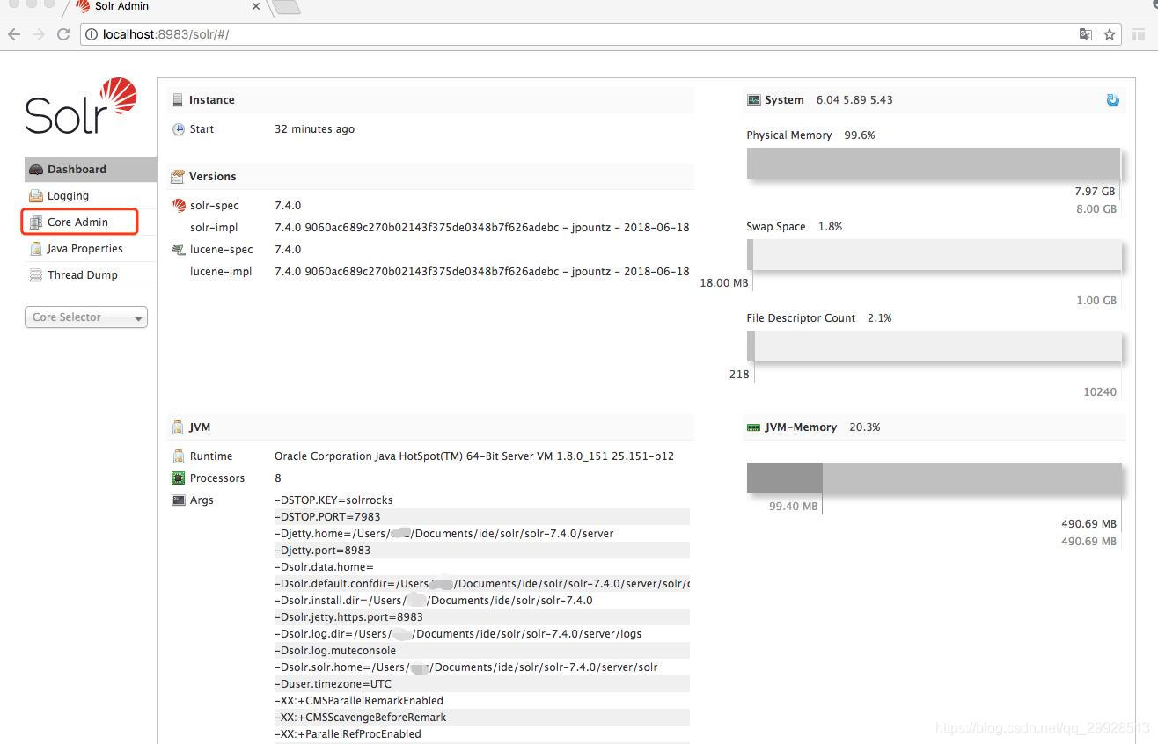Click the JVM-Memory '99.40 MB' value
Viewport: 1158px width, 744px height.
point(793,506)
